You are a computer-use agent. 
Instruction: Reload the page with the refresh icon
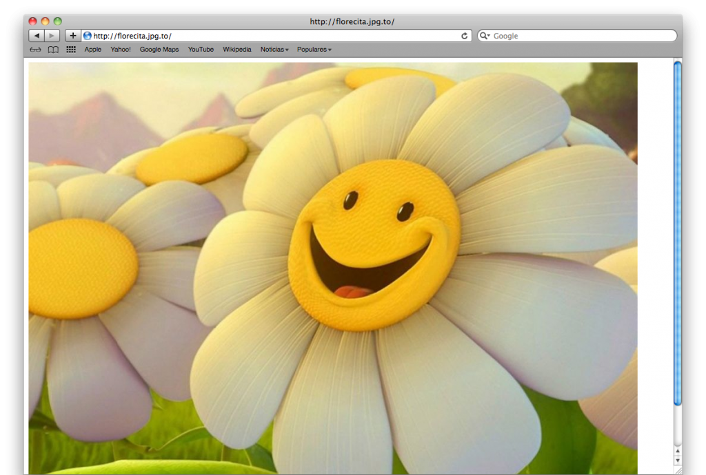465,36
